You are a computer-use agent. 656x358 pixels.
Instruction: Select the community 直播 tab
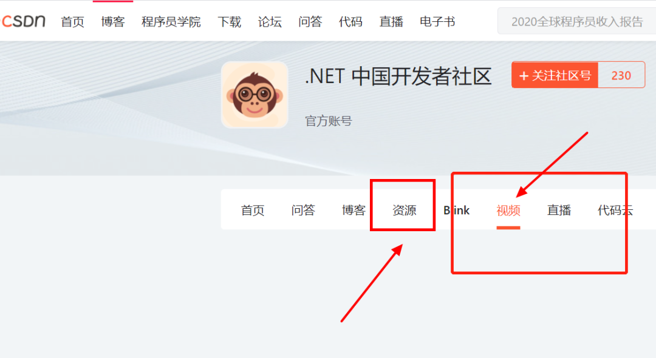click(559, 210)
